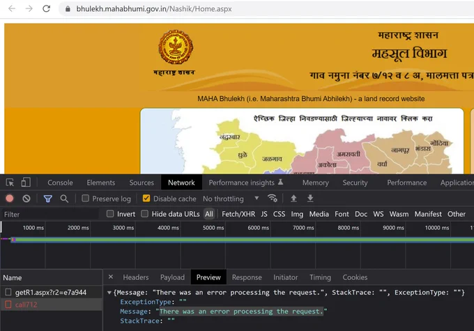Toggle the network filter funnel icon
Screen dimensions: 474x331
tap(48, 199)
